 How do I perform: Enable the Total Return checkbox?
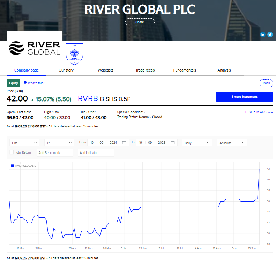(12, 152)
